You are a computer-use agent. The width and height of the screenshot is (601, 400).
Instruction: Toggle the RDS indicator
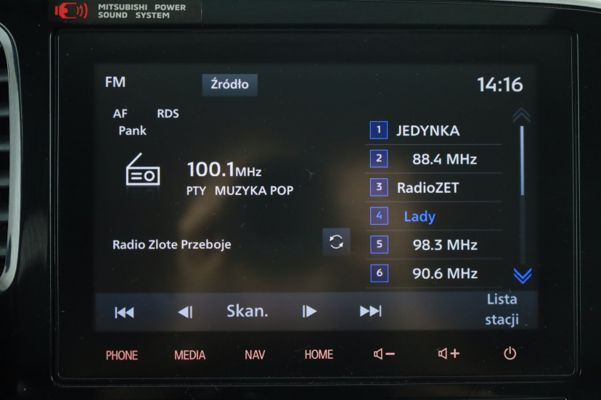[x=168, y=114]
